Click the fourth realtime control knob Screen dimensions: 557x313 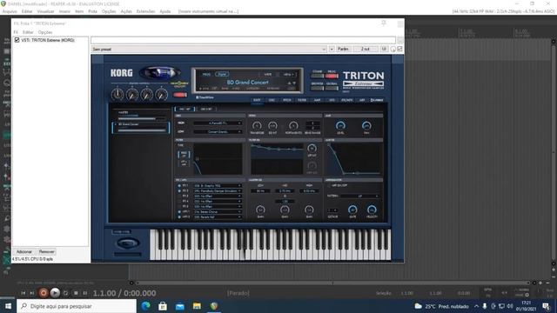pyautogui.click(x=161, y=95)
